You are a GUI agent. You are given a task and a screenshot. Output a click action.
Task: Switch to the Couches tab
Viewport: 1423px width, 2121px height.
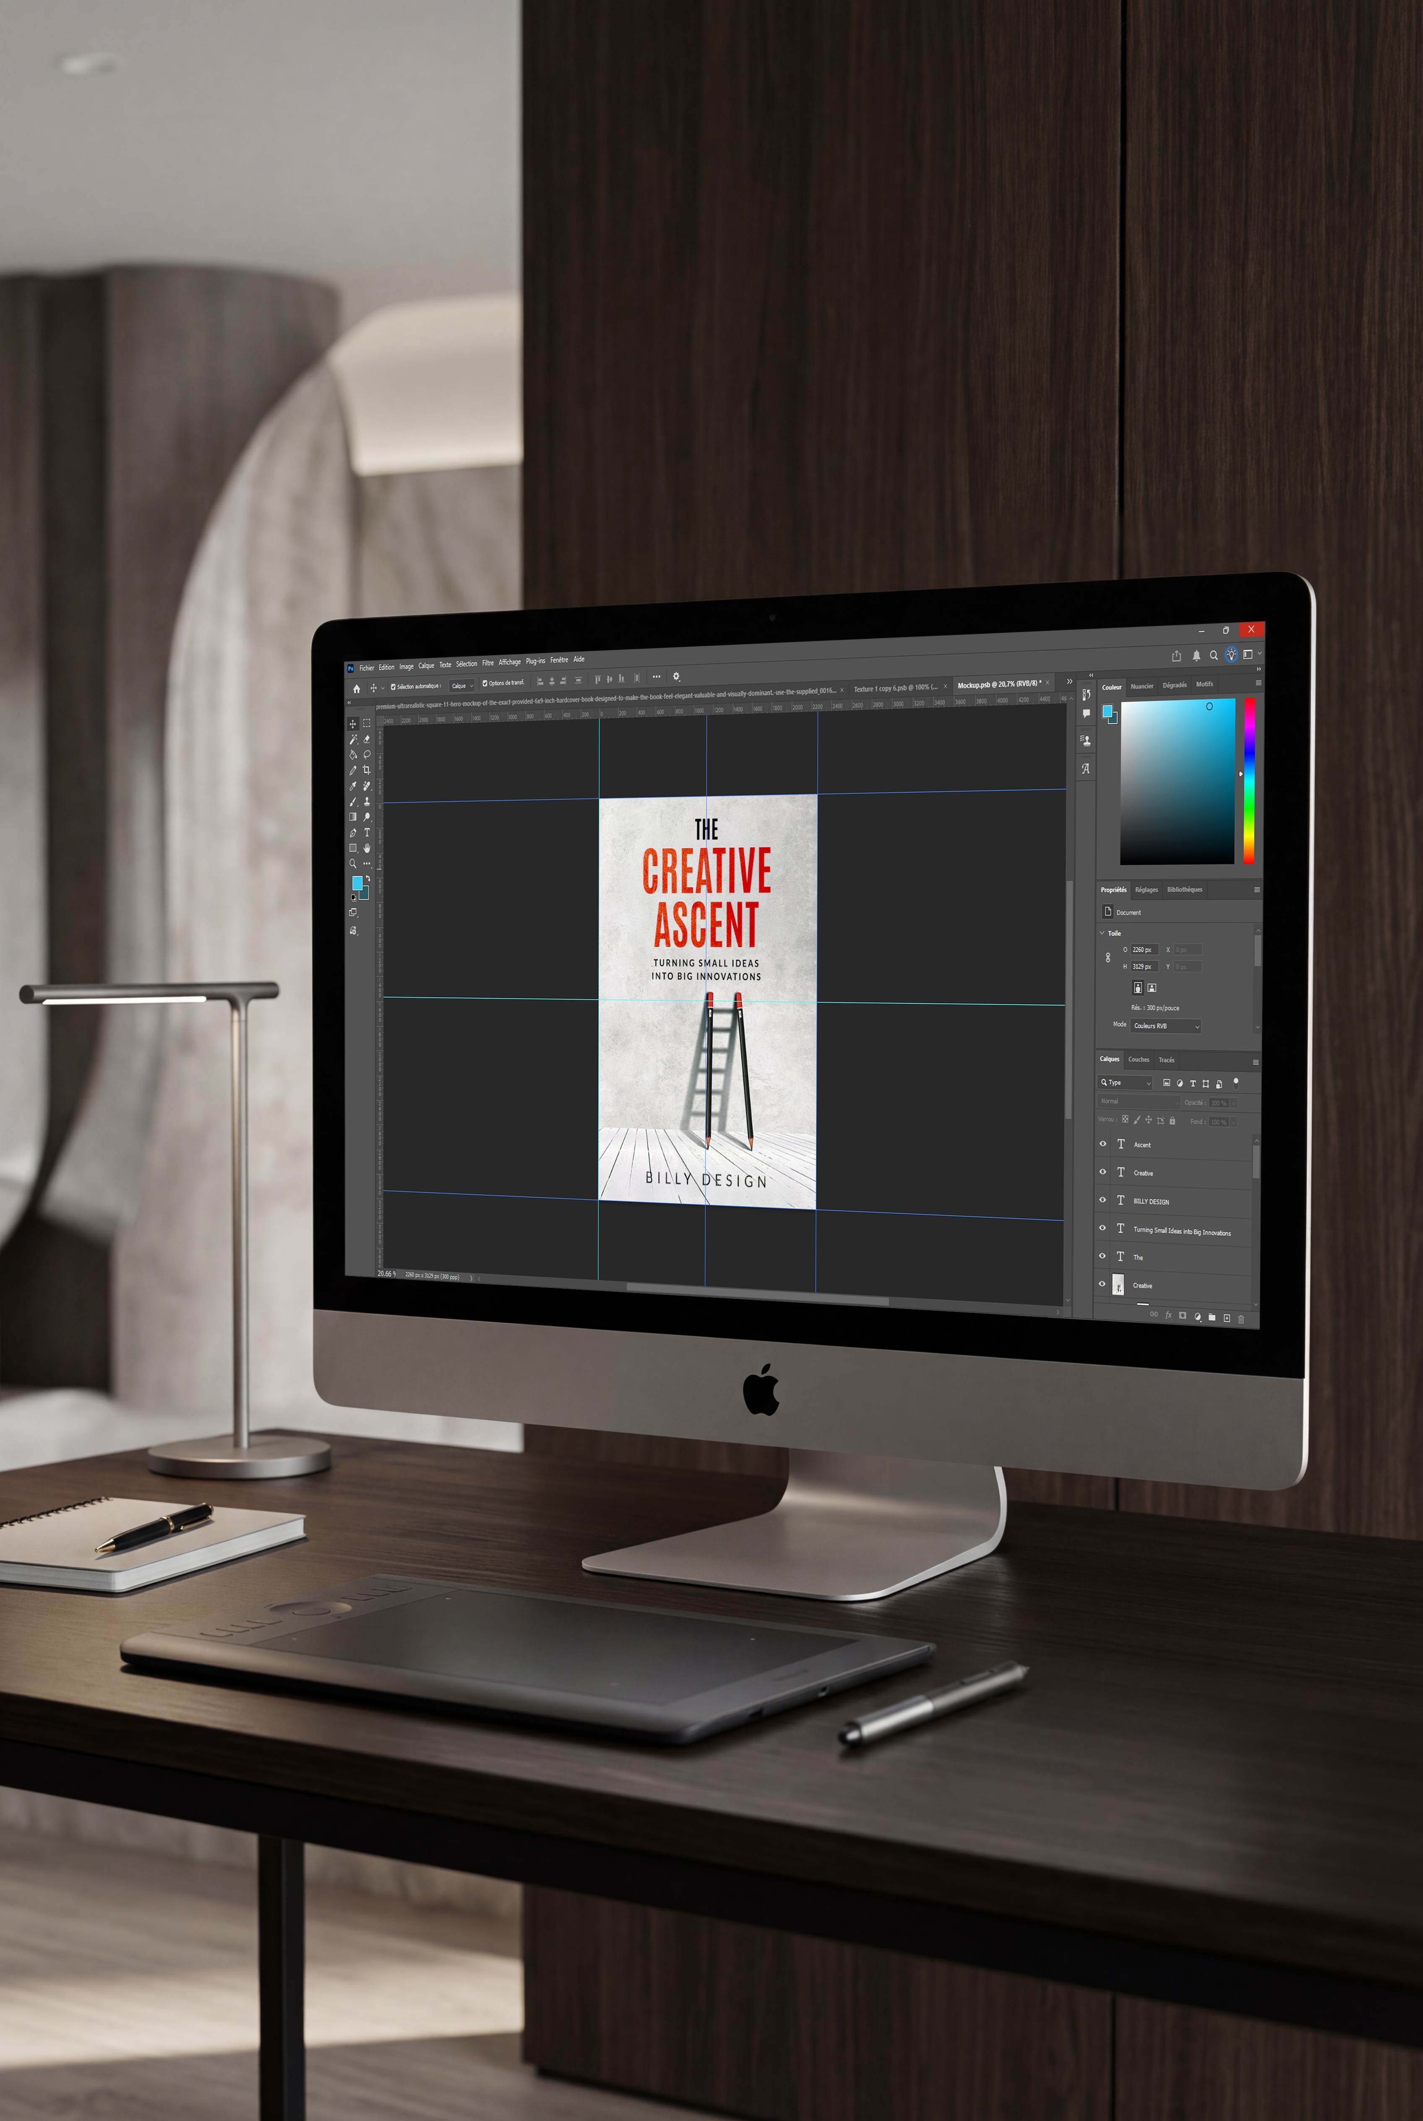(1139, 1060)
